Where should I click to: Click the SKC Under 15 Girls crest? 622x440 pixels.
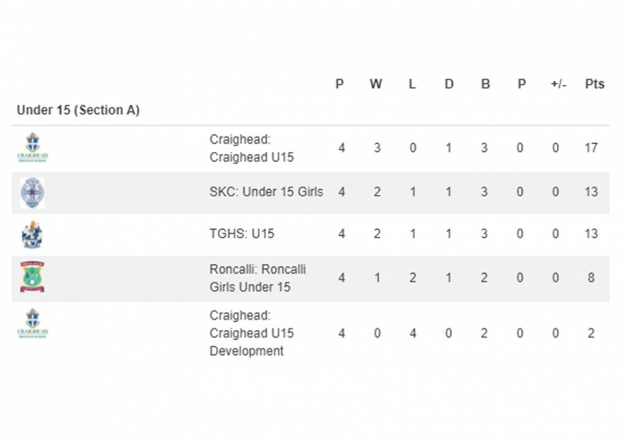coord(32,192)
